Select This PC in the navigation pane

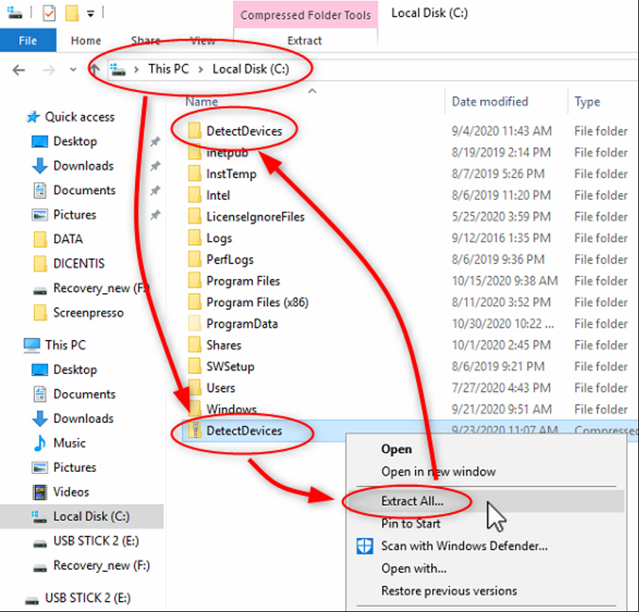click(65, 345)
